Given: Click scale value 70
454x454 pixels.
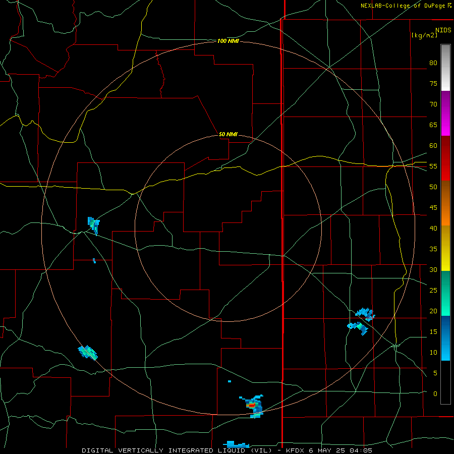Looking at the screenshot, I should (433, 104).
